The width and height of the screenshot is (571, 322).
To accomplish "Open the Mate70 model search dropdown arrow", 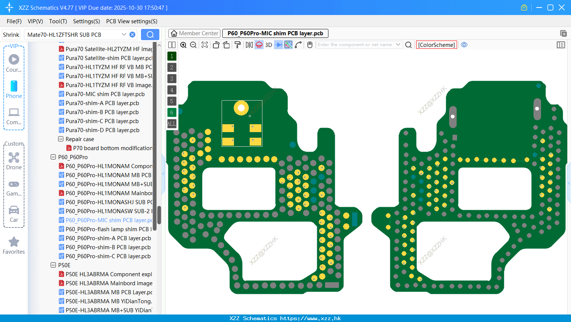I will coord(124,35).
